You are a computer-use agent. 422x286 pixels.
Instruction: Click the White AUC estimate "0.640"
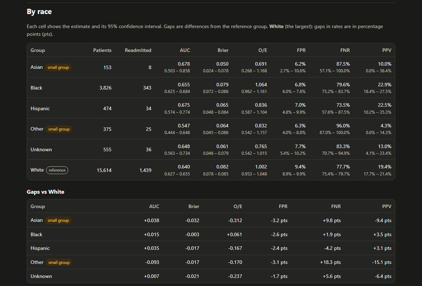[184, 167]
